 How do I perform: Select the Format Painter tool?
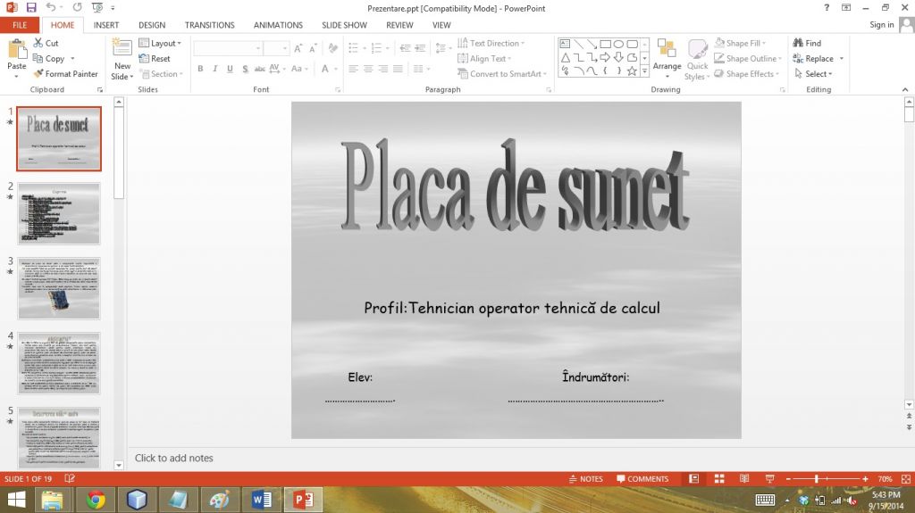tap(65, 74)
